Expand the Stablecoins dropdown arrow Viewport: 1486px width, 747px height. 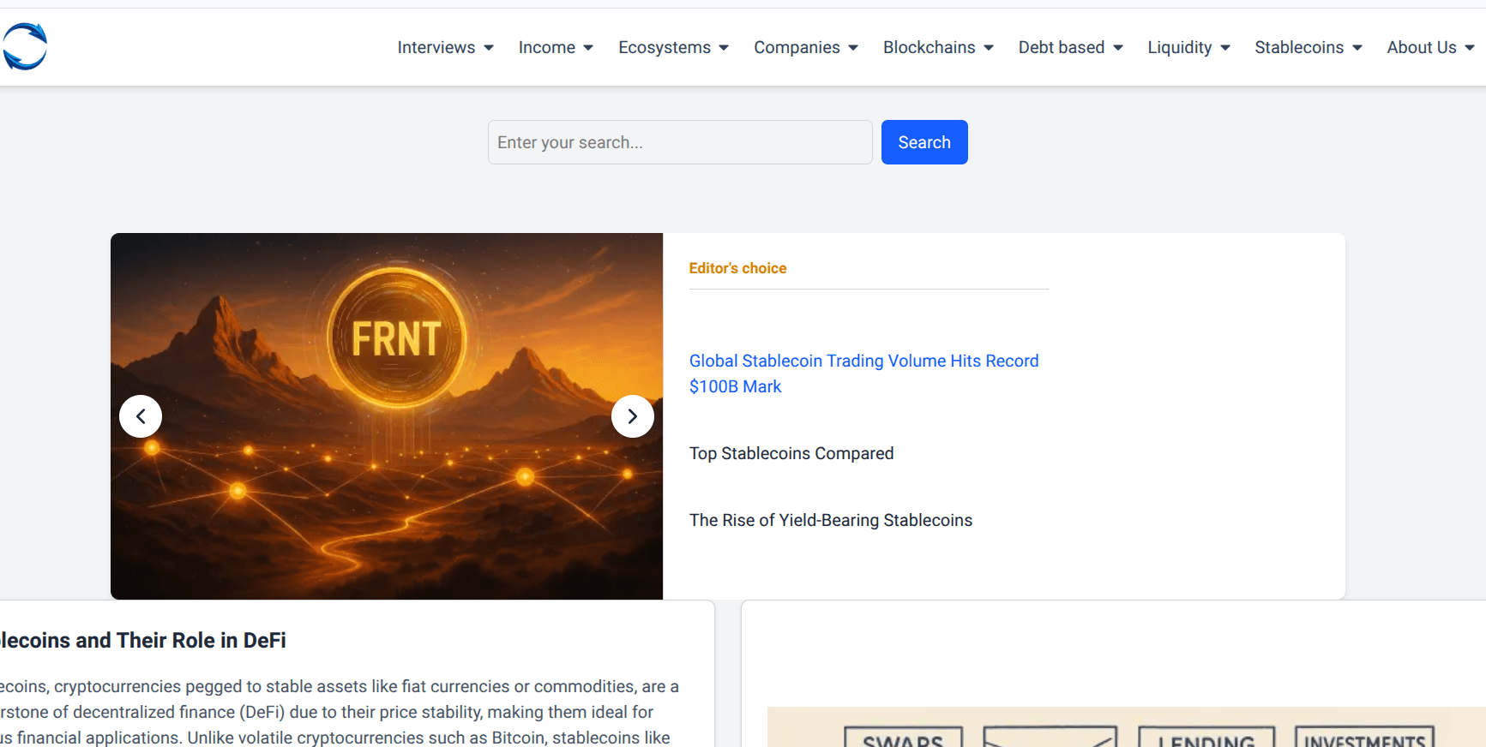(x=1357, y=48)
